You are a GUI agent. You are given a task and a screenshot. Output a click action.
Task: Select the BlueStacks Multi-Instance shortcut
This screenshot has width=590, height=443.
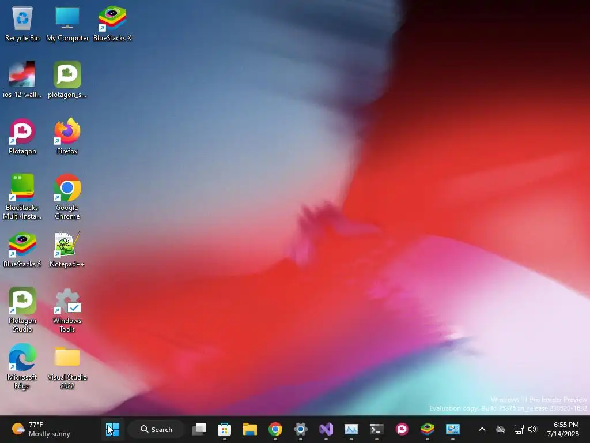[x=22, y=197]
